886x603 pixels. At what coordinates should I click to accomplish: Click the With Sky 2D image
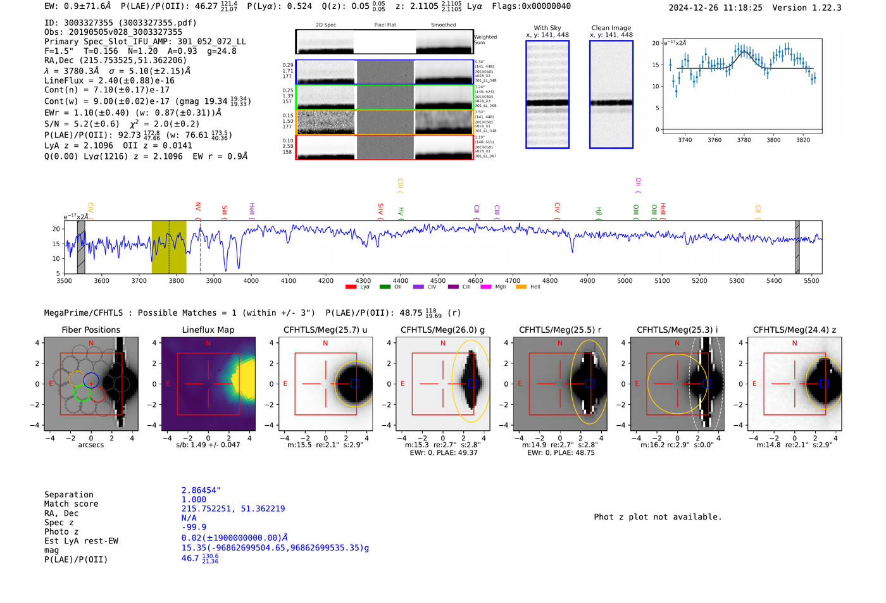point(547,94)
